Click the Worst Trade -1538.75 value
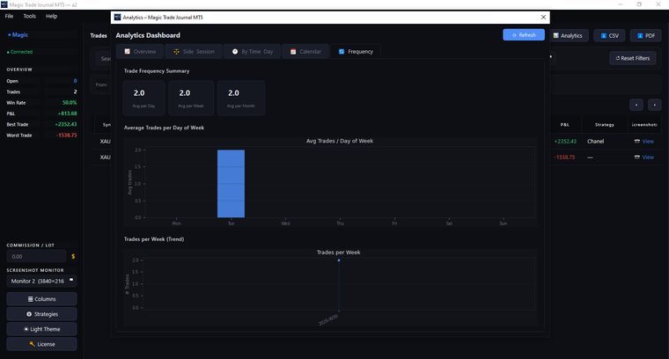 (67, 136)
